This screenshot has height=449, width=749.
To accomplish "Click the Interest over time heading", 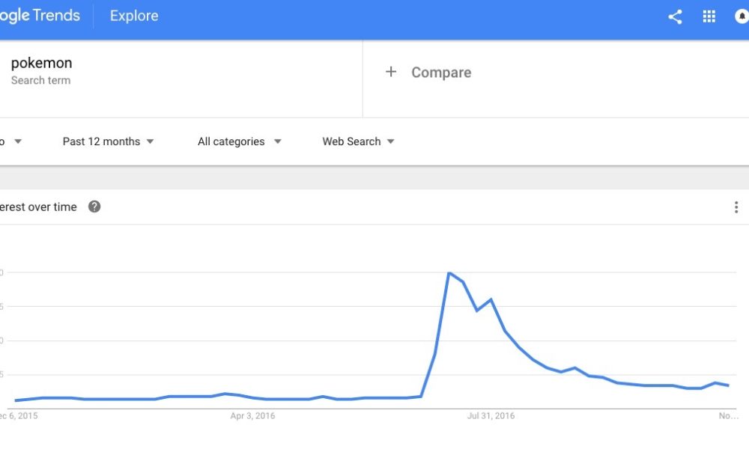I will point(38,207).
